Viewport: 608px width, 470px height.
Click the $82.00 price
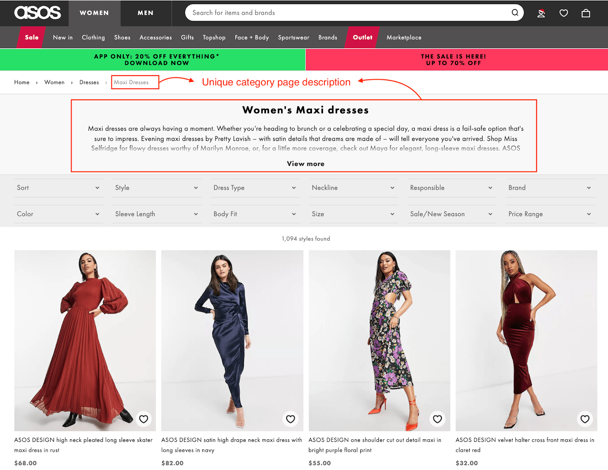[173, 463]
